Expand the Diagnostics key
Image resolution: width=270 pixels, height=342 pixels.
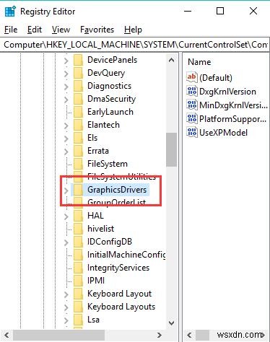click(x=66, y=87)
